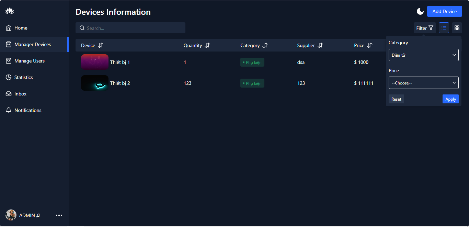
Task: Toggle sorting on the Quantity column
Action: pyautogui.click(x=207, y=45)
